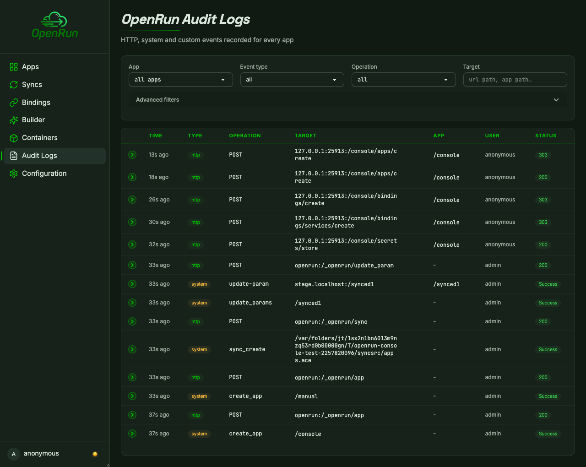Click the 200 status in secrets/store row
Viewport: 586px width, 467px height.
coord(543,244)
